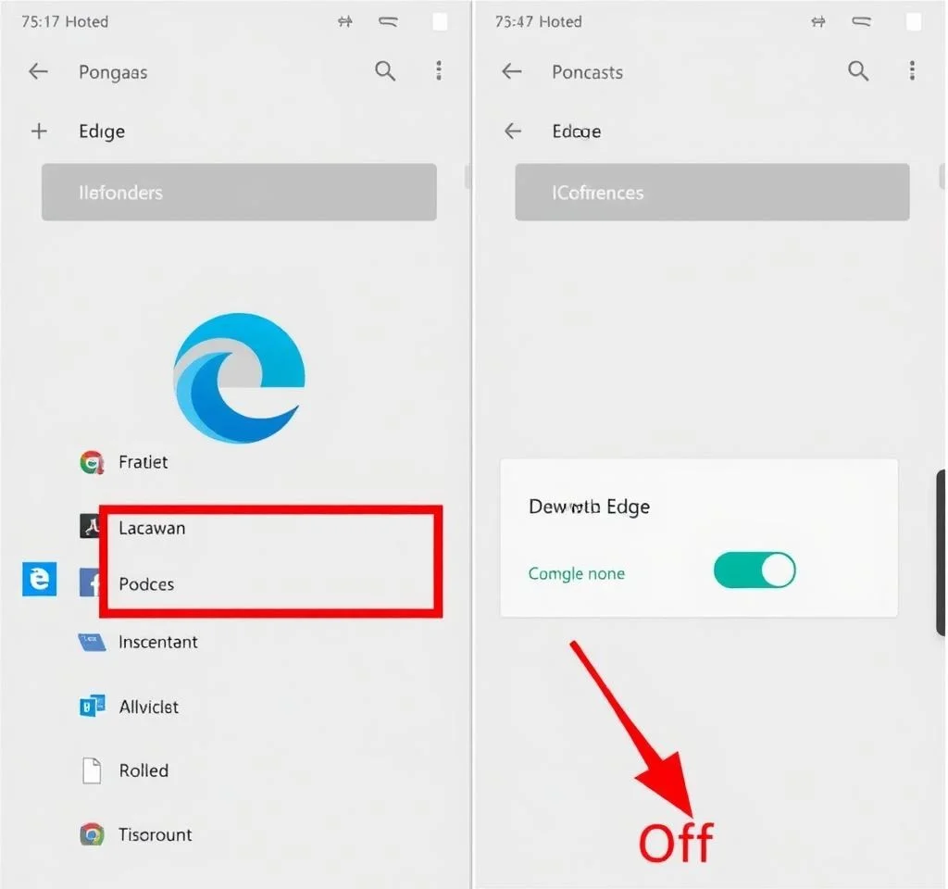The width and height of the screenshot is (948, 889).
Task: Click the Comgle none link
Action: [576, 573]
